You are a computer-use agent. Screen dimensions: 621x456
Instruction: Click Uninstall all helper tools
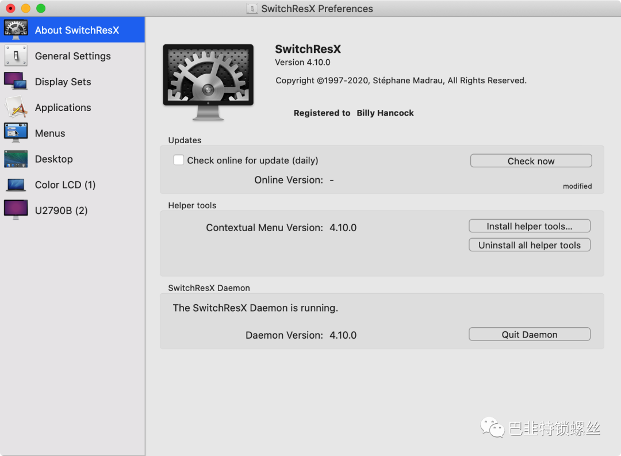pos(530,245)
